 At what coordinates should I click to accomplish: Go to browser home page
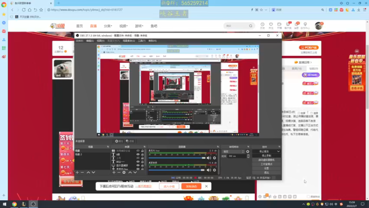coord(30,10)
